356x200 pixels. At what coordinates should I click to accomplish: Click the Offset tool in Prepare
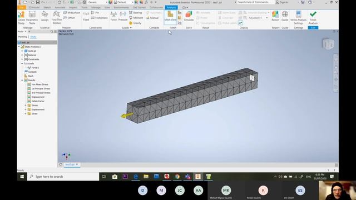[69, 18]
